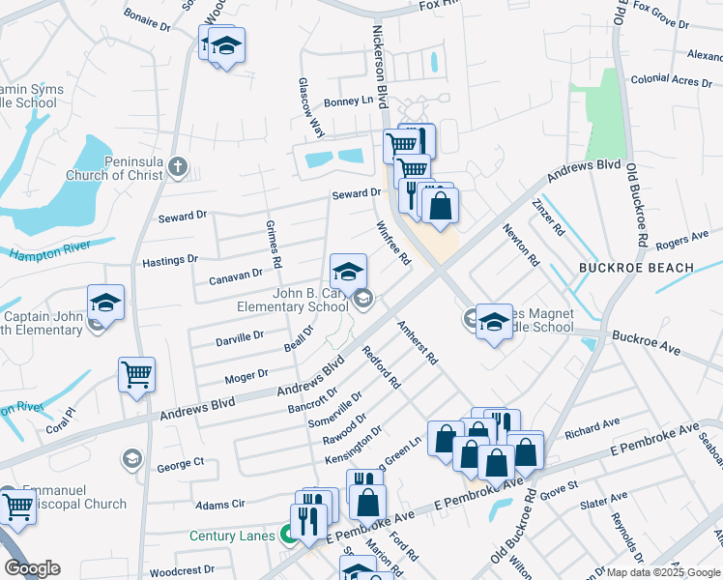Open the shopping bag marker left of Ford Rd
Screen dimensions: 723x580
367,503
